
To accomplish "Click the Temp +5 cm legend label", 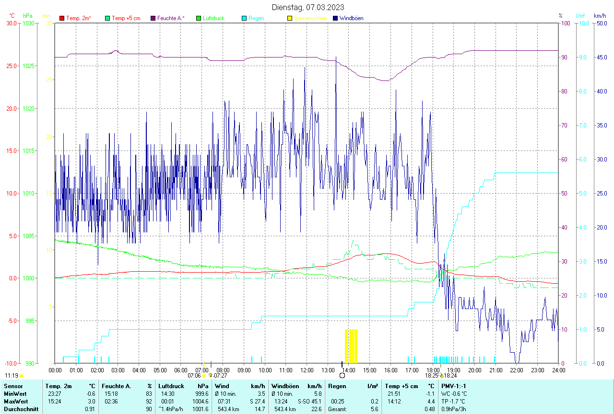I will (x=126, y=18).
